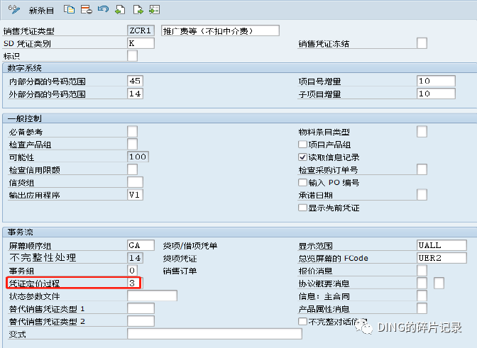
Task: Click the 检查采购订单号 field box
Action: [x=422, y=169]
